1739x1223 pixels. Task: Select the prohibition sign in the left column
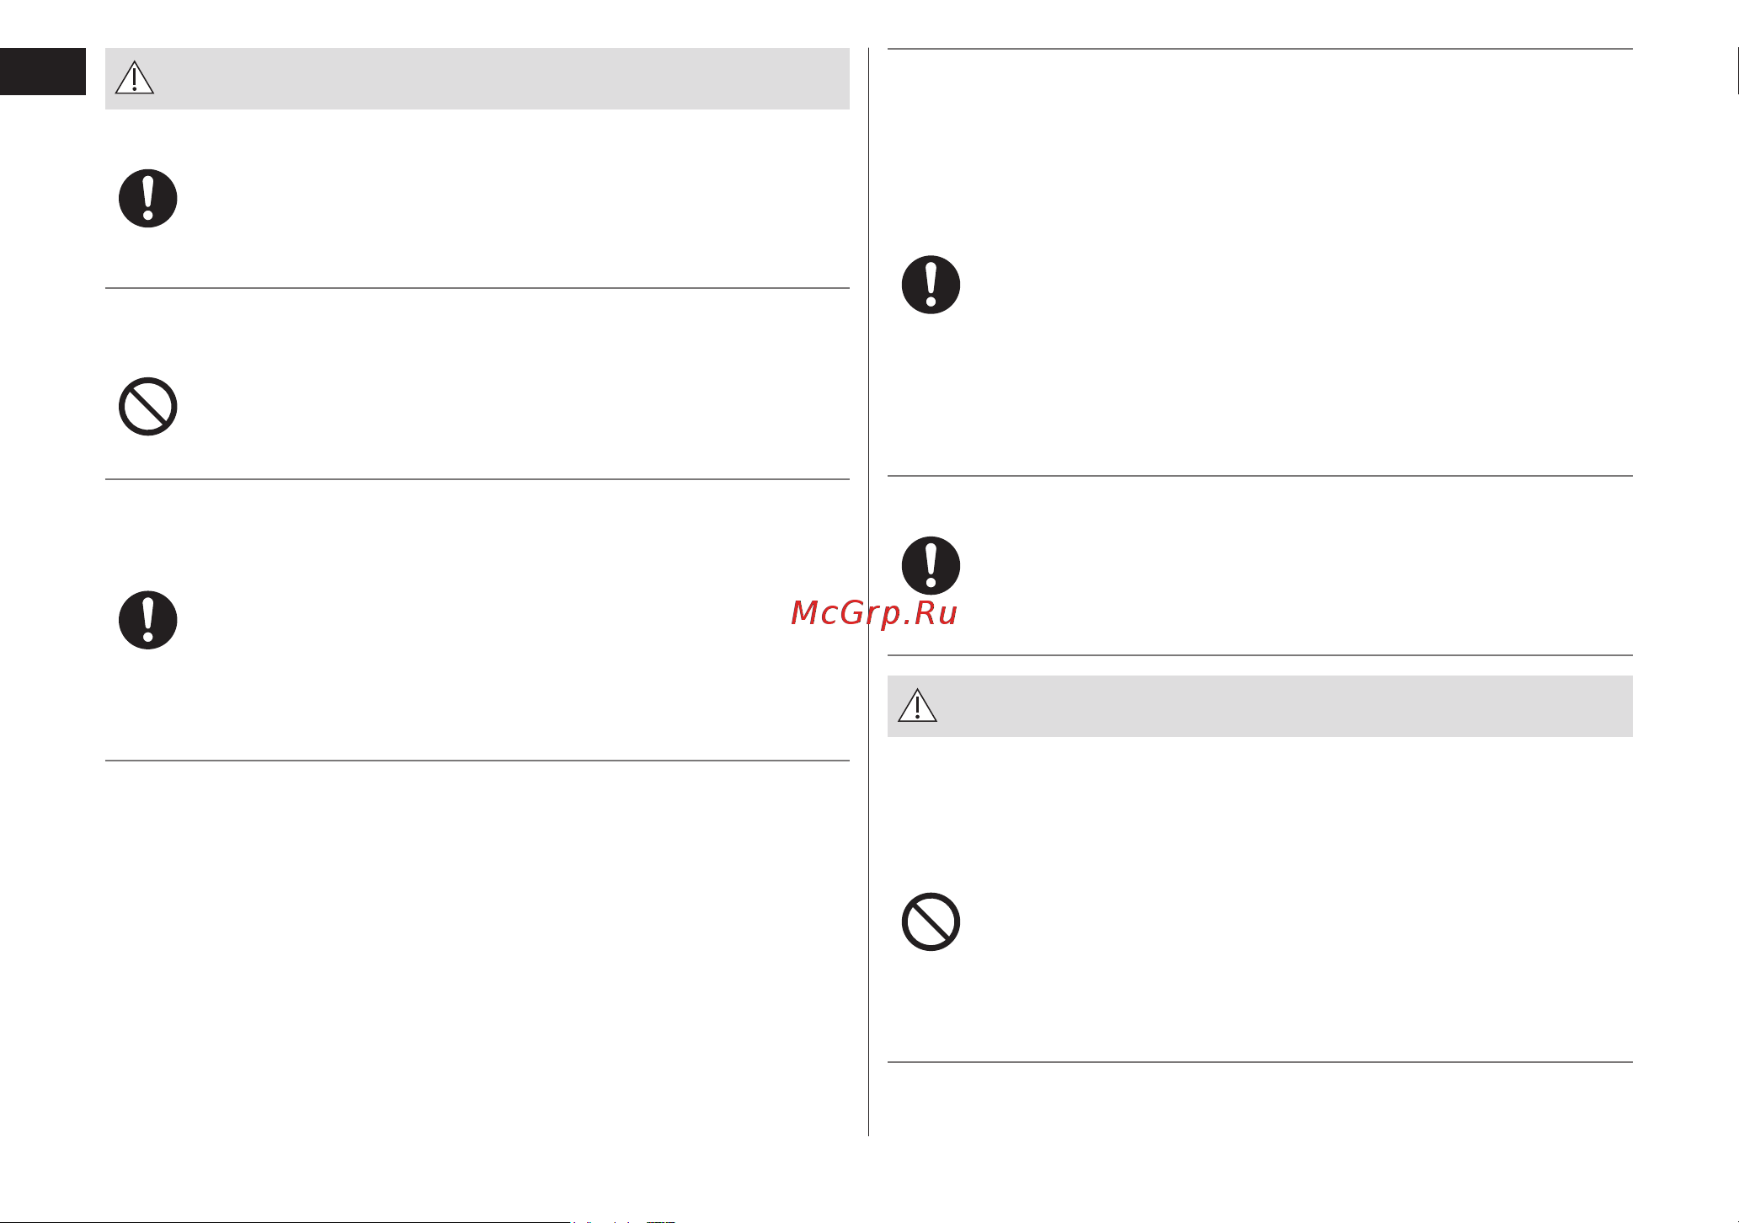point(148,407)
